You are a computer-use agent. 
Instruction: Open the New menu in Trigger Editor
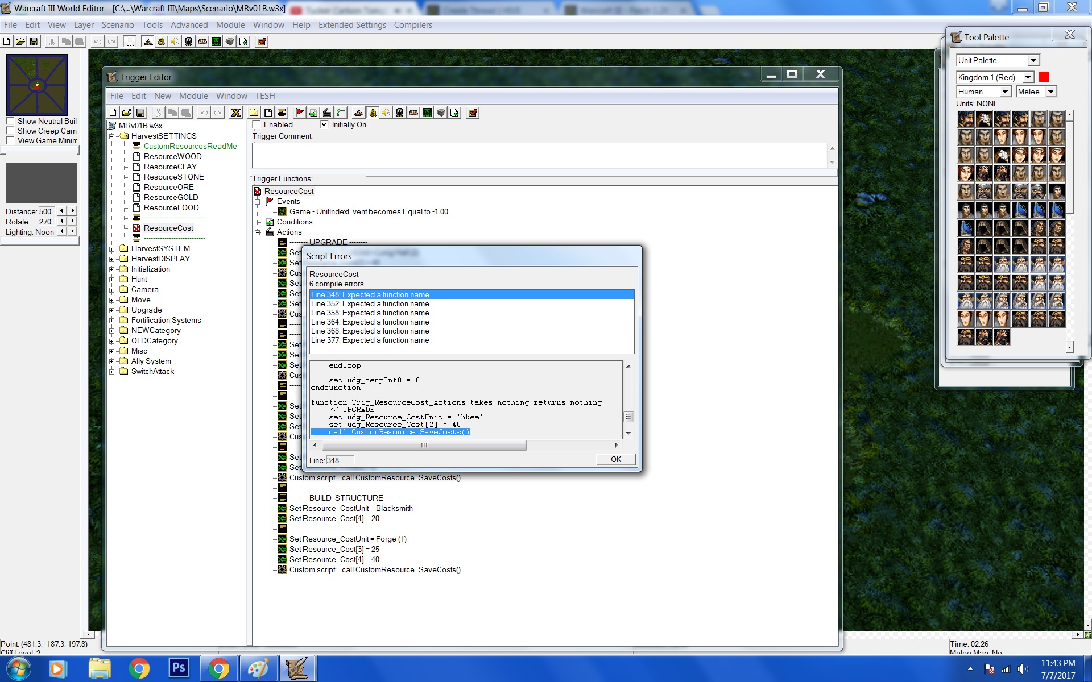[163, 96]
